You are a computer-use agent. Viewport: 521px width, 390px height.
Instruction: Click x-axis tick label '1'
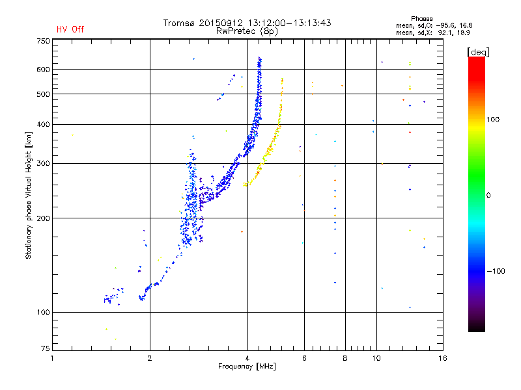click(x=52, y=358)
